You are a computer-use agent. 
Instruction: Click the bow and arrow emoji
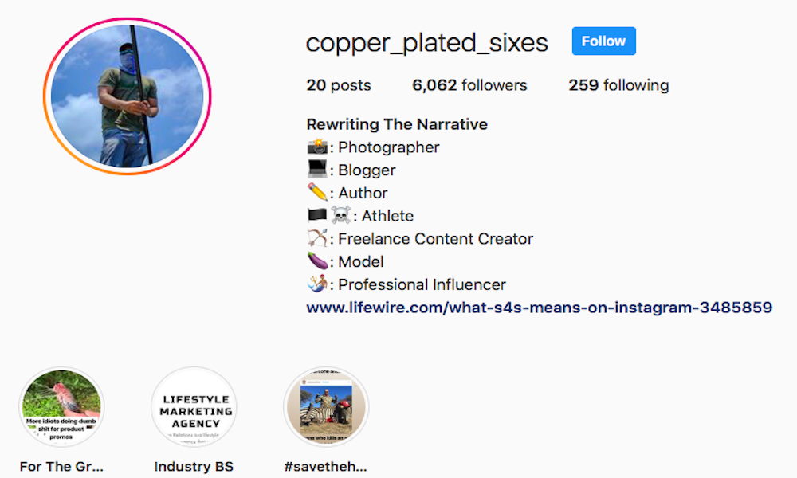coord(317,238)
